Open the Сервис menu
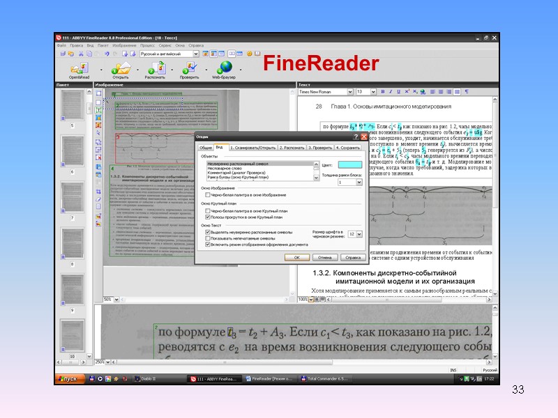The width and height of the screenshot is (558, 418). tap(165, 45)
